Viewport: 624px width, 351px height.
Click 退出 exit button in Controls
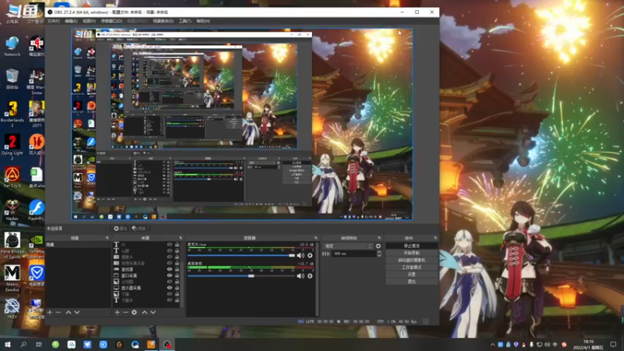(412, 282)
